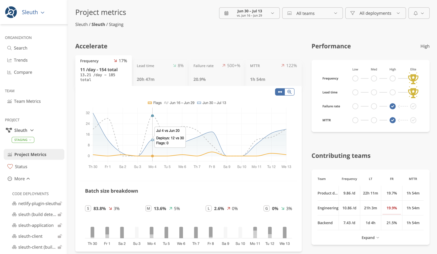The image size is (437, 254).
Task: Click the Trends chart icon
Action: (x=9, y=60)
